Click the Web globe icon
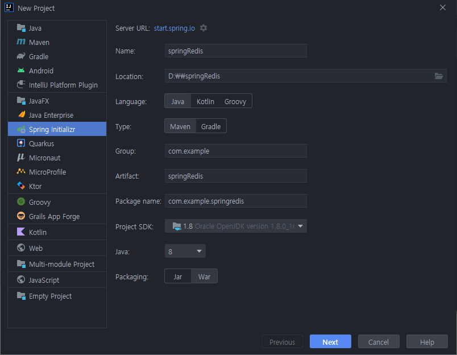The width and height of the screenshot is (457, 355). coord(21,247)
